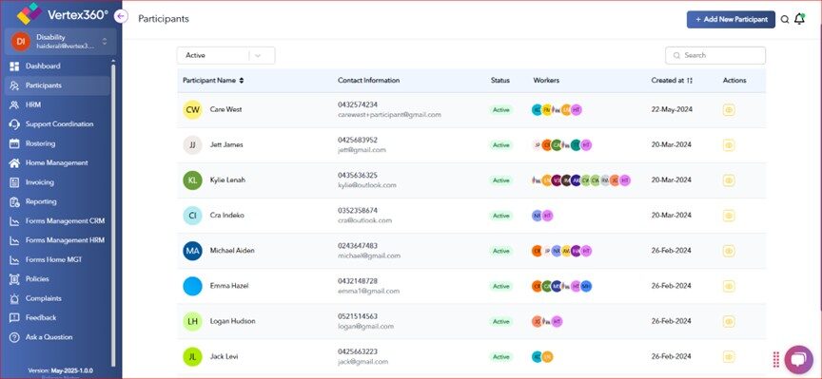Click the Rostering calendar icon
The width and height of the screenshot is (822, 379).
coord(14,144)
